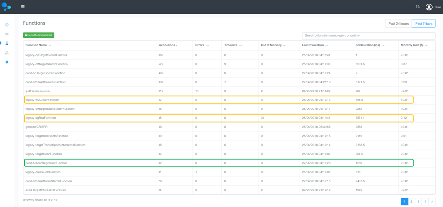Image resolution: width=443 pixels, height=207 pixels.
Task: Click Export to Spreadsheet button
Action: 38,35
